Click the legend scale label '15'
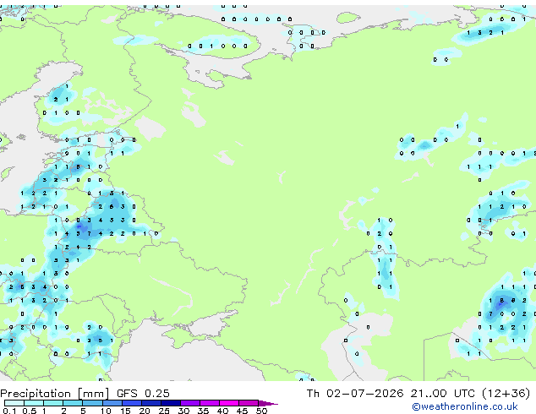 125,411
